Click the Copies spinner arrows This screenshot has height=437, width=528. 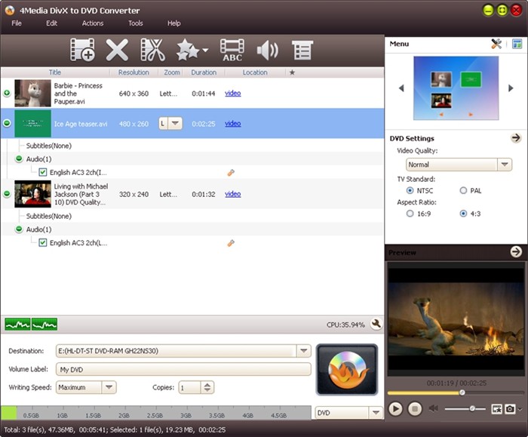tap(207, 387)
